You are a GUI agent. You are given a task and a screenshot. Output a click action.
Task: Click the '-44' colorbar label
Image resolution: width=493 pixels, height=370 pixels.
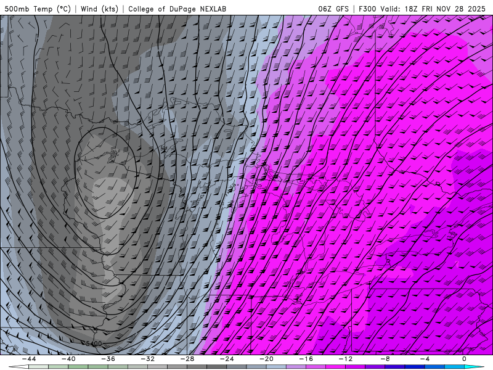[x=29, y=359]
